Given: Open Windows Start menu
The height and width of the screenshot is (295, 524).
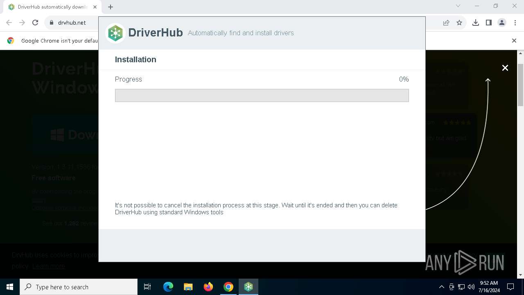Looking at the screenshot, I should coord(10,287).
